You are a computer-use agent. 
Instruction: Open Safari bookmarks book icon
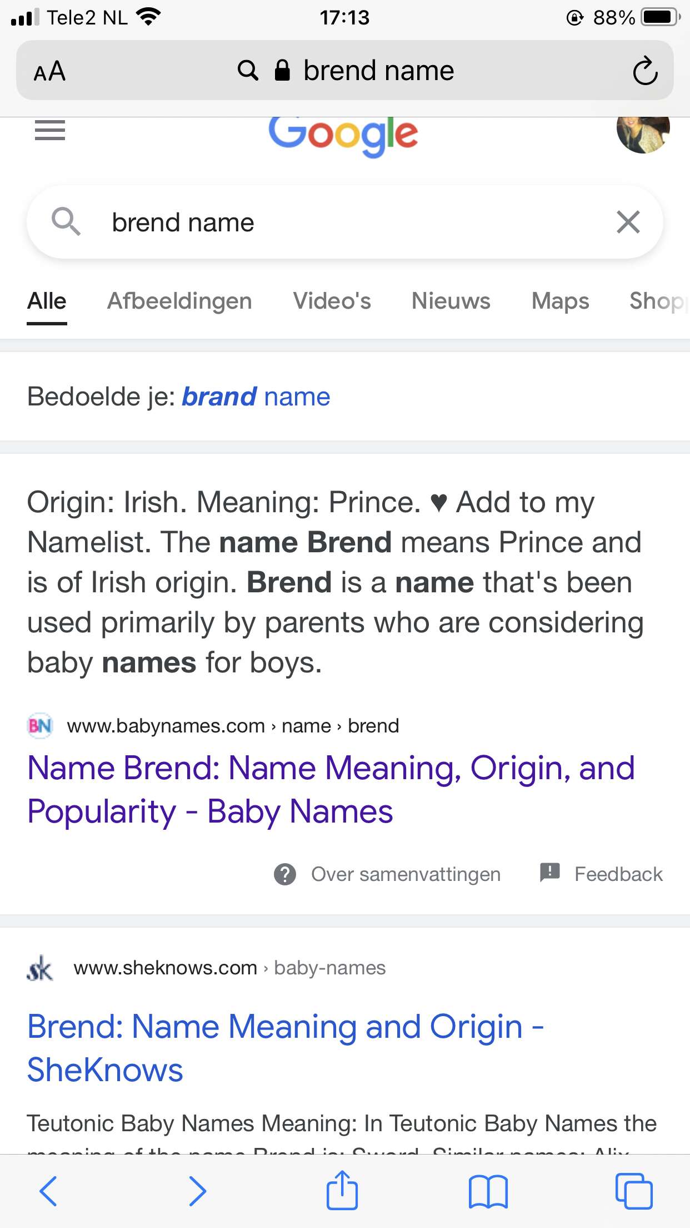tap(488, 1191)
